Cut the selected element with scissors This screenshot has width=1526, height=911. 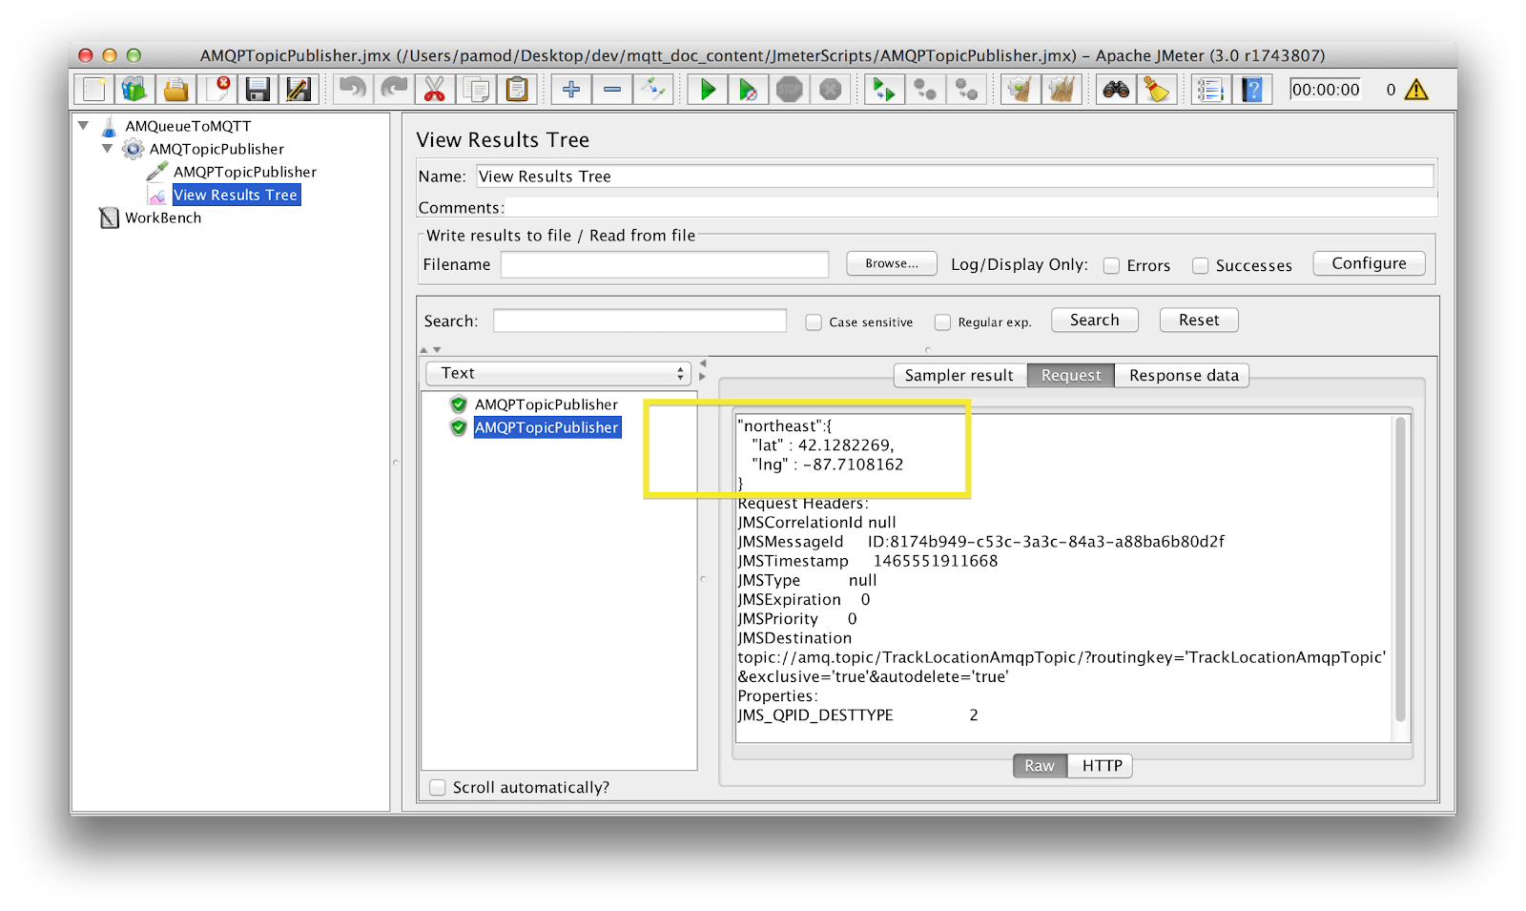click(435, 90)
